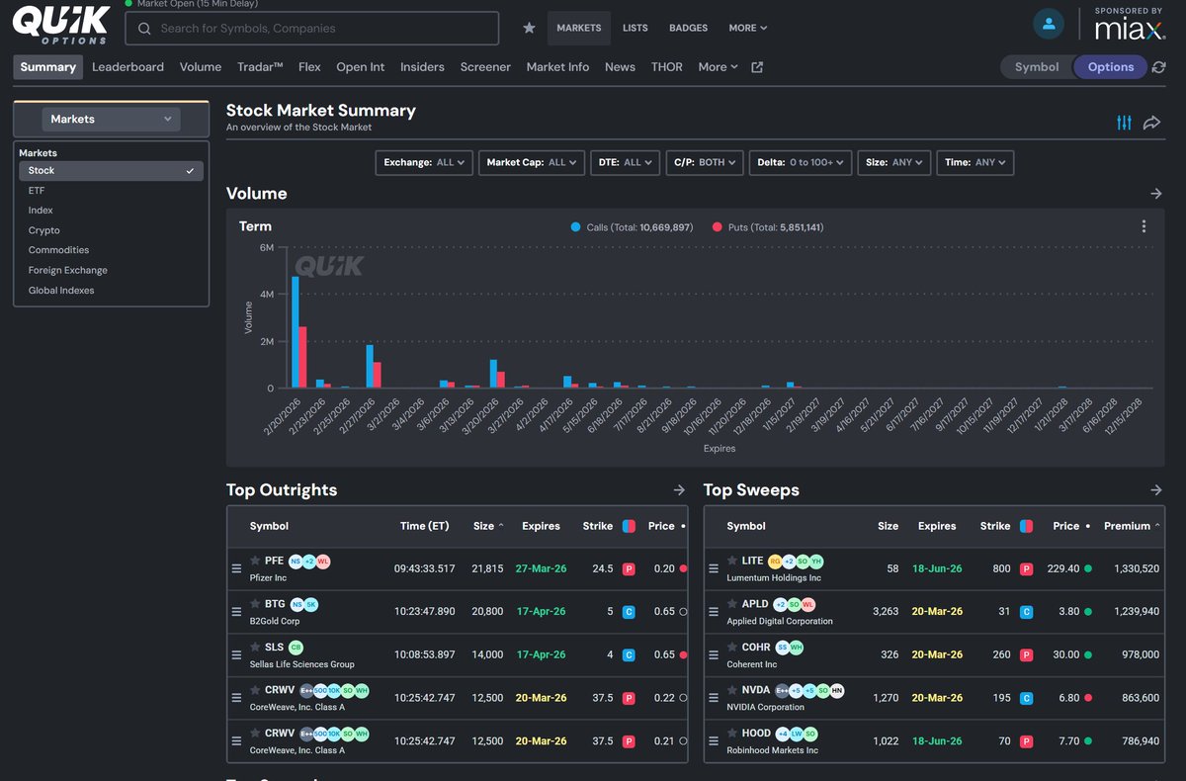The image size is (1186, 781).
Task: Click the Sellas Life Sciences Group name
Action: tap(301, 664)
